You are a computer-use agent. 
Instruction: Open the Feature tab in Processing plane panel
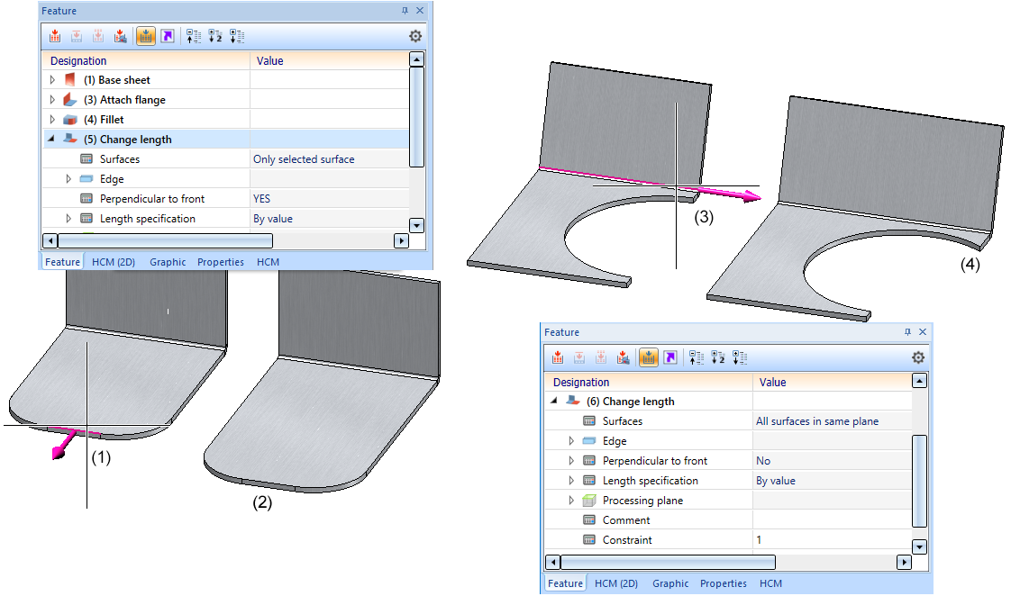click(x=566, y=583)
